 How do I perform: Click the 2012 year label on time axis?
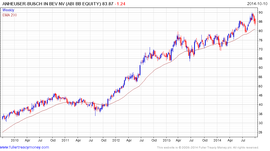coord(116,140)
